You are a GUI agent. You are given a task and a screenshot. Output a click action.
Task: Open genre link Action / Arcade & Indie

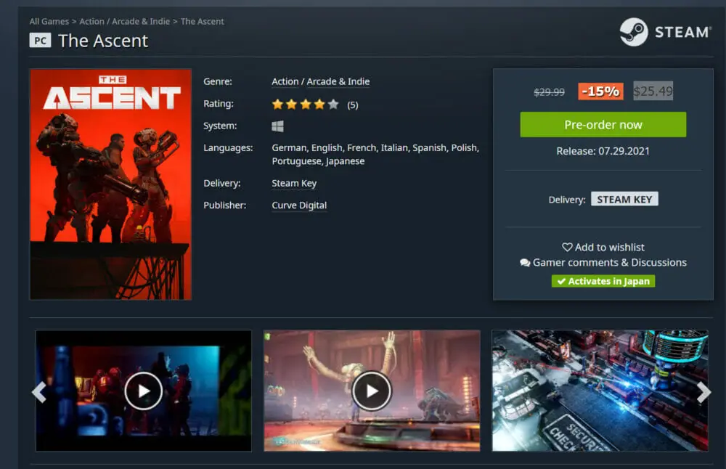click(x=320, y=82)
